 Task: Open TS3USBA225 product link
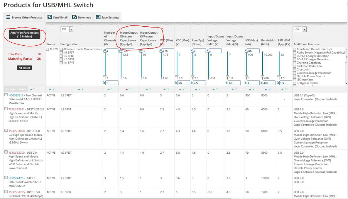coord(17,192)
